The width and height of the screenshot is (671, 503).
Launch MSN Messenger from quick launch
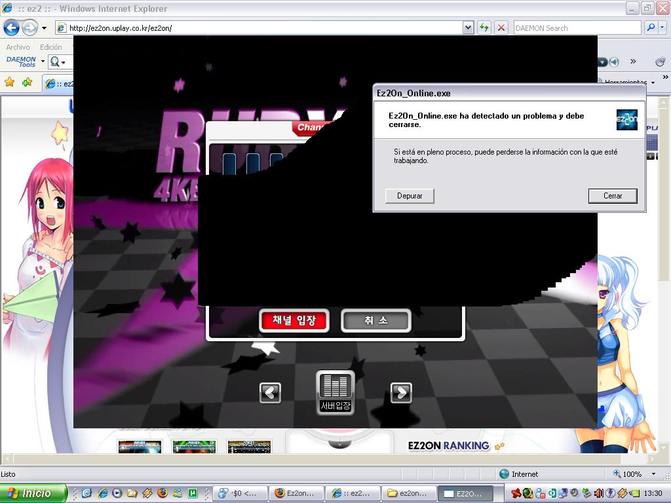(x=178, y=493)
